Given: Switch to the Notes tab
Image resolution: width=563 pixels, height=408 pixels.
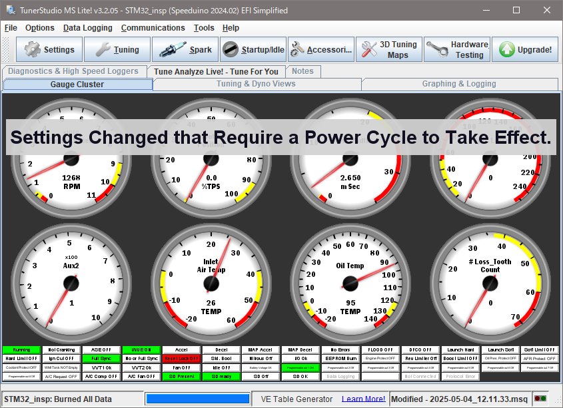Looking at the screenshot, I should (302, 71).
